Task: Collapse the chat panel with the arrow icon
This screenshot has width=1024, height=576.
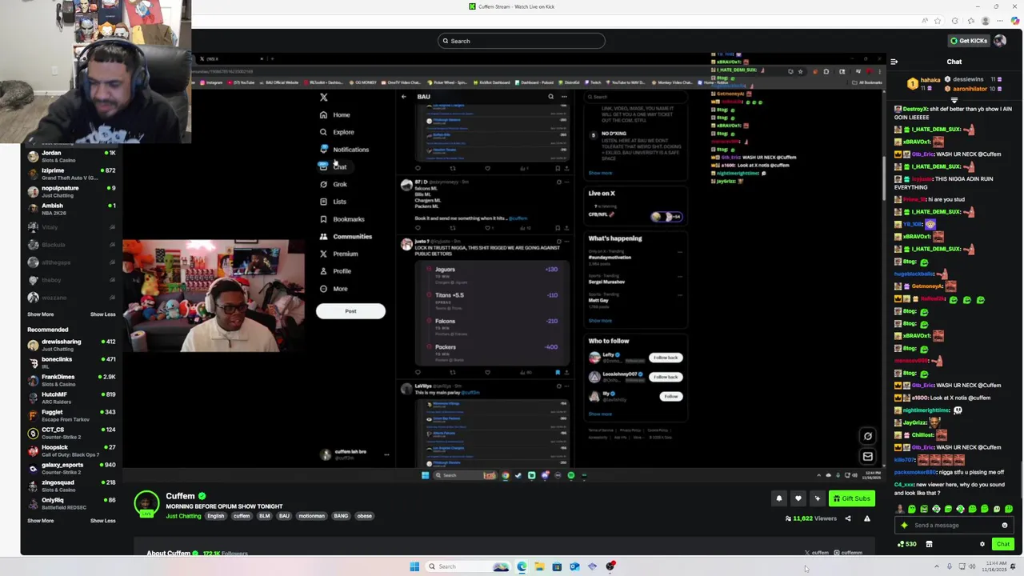Action: click(894, 62)
